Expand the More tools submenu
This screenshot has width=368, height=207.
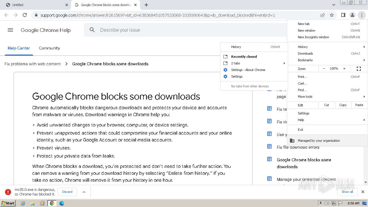[x=327, y=97]
